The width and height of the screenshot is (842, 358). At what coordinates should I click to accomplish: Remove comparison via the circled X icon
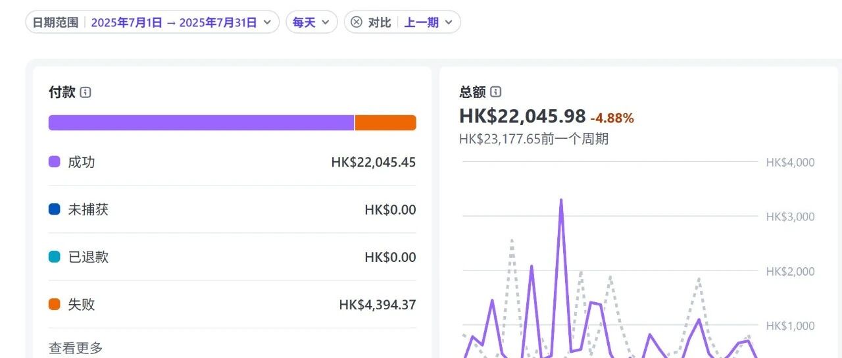[356, 22]
